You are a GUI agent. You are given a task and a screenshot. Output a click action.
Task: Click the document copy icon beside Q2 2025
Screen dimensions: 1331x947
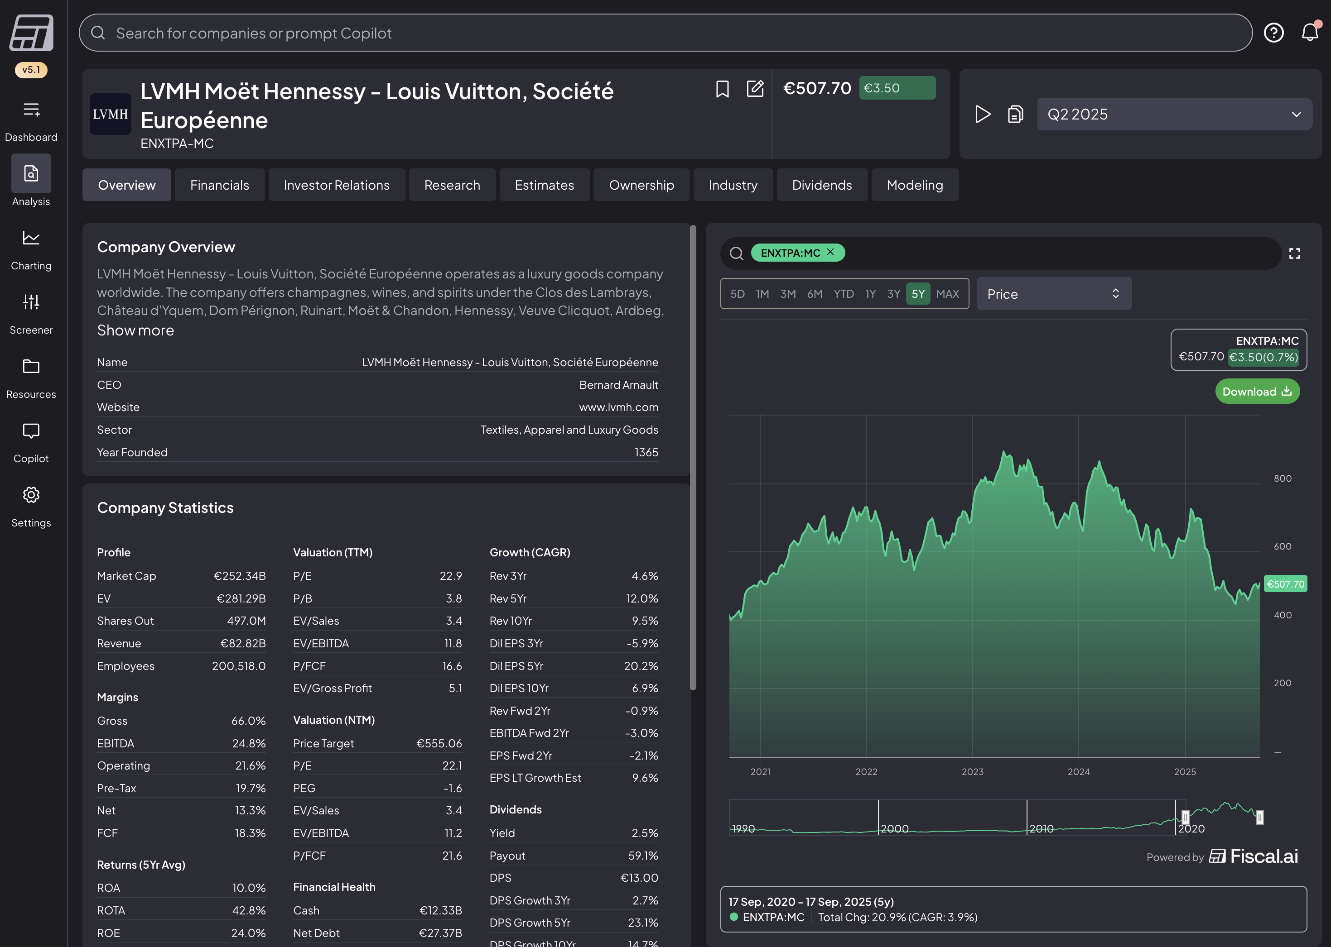point(1015,114)
